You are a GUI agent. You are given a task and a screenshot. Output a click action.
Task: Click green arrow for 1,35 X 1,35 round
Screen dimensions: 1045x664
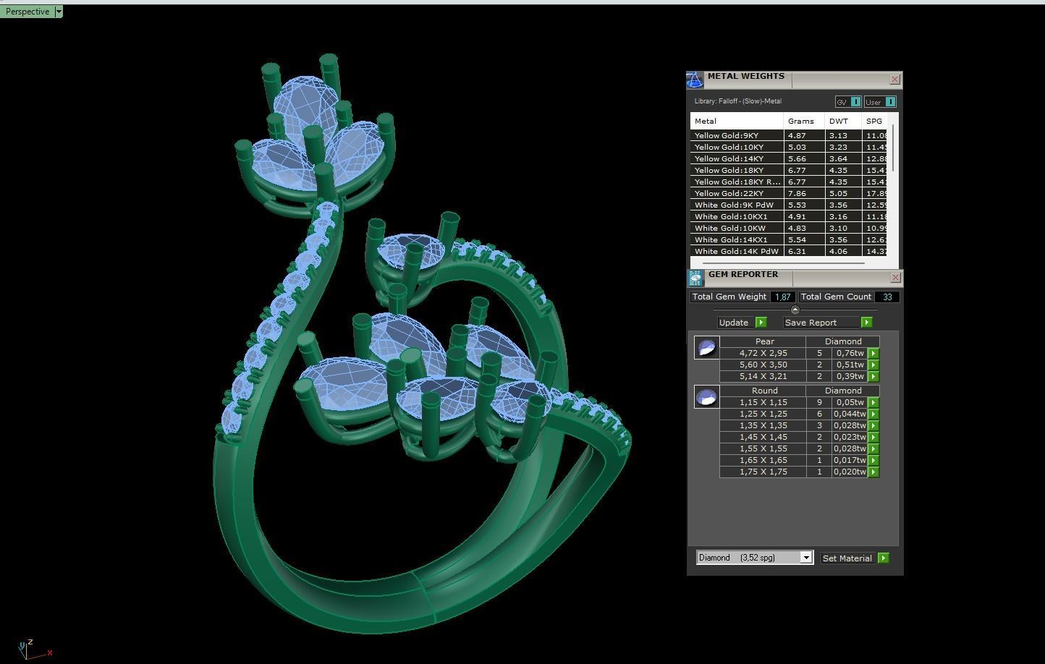(x=873, y=426)
